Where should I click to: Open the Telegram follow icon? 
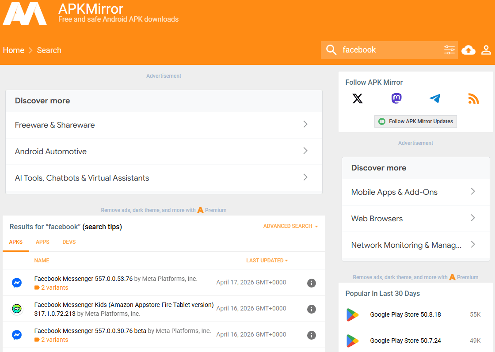coord(435,98)
